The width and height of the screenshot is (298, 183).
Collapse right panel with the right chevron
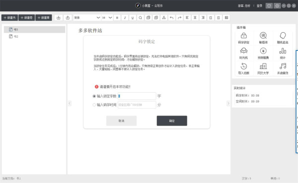pos(228,103)
